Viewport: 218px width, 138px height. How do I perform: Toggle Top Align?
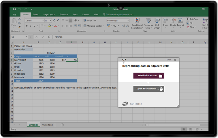coord(63,20)
